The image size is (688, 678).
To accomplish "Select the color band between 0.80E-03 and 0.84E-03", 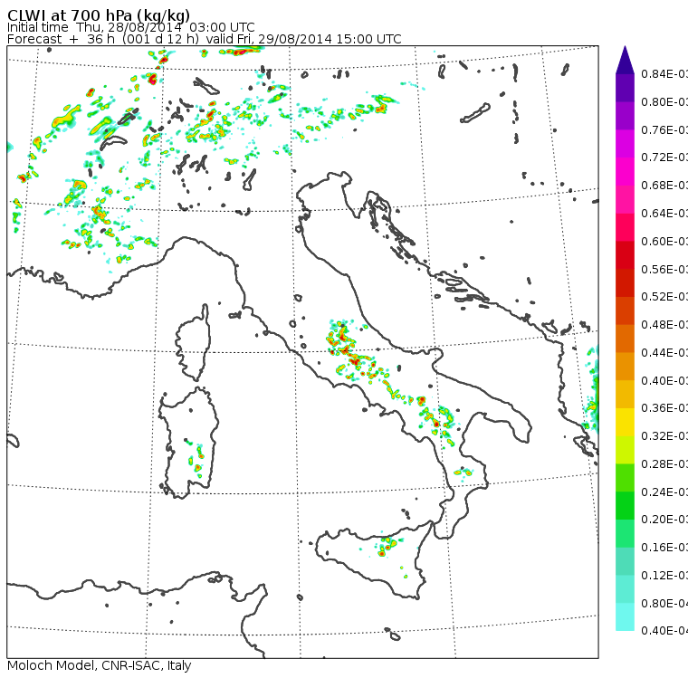I will click(x=625, y=88).
